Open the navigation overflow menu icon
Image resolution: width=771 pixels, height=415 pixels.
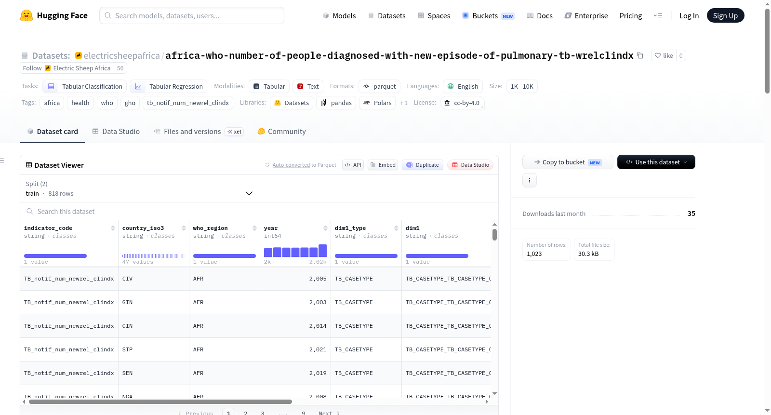(x=658, y=15)
